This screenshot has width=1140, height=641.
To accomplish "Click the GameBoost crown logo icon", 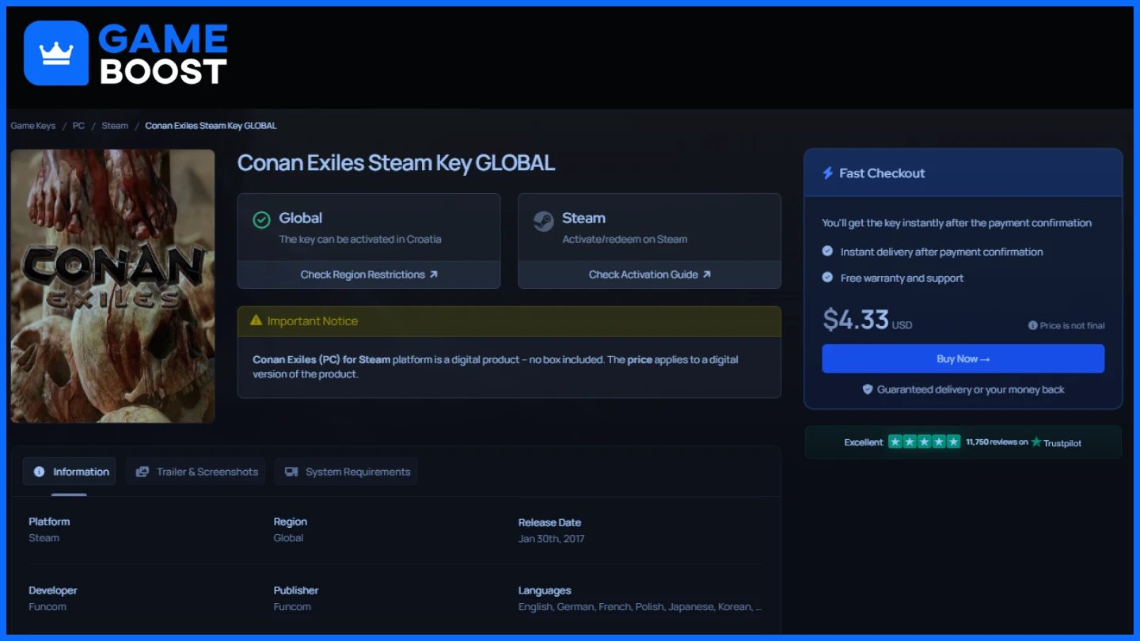I will 56,53.
